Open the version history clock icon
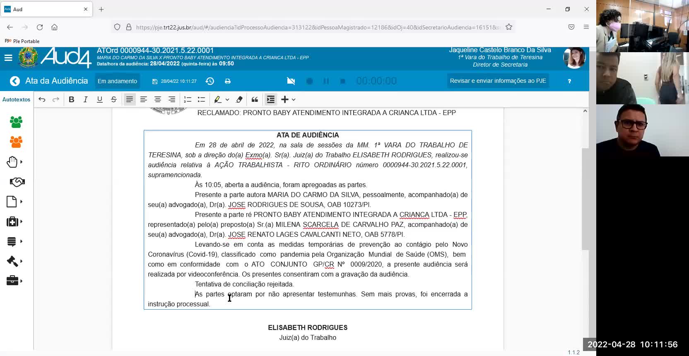689x356 pixels. (210, 81)
